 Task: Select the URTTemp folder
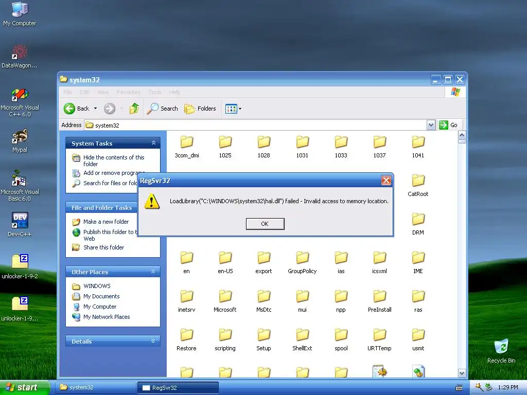point(379,340)
